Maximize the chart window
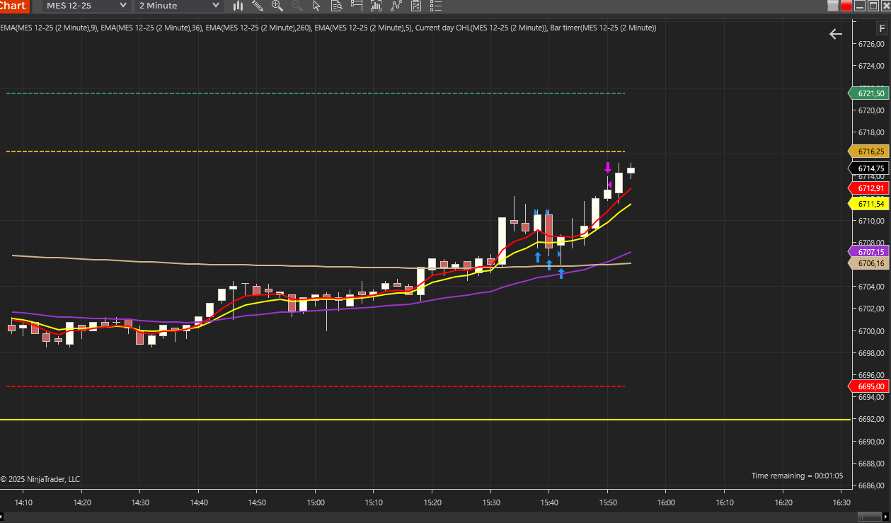 (x=873, y=6)
